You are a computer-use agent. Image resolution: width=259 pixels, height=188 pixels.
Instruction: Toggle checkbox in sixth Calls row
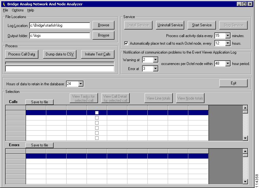[x=97, y=138]
